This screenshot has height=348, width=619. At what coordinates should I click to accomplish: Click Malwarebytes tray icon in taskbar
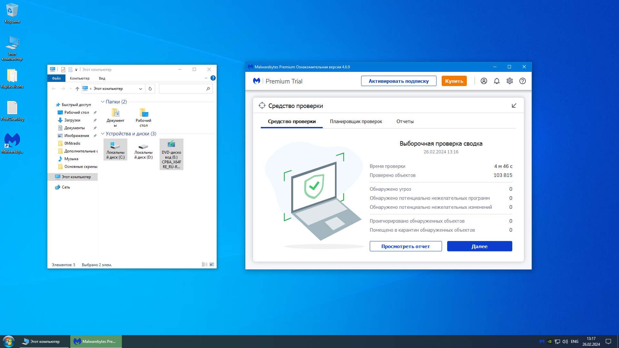click(542, 342)
